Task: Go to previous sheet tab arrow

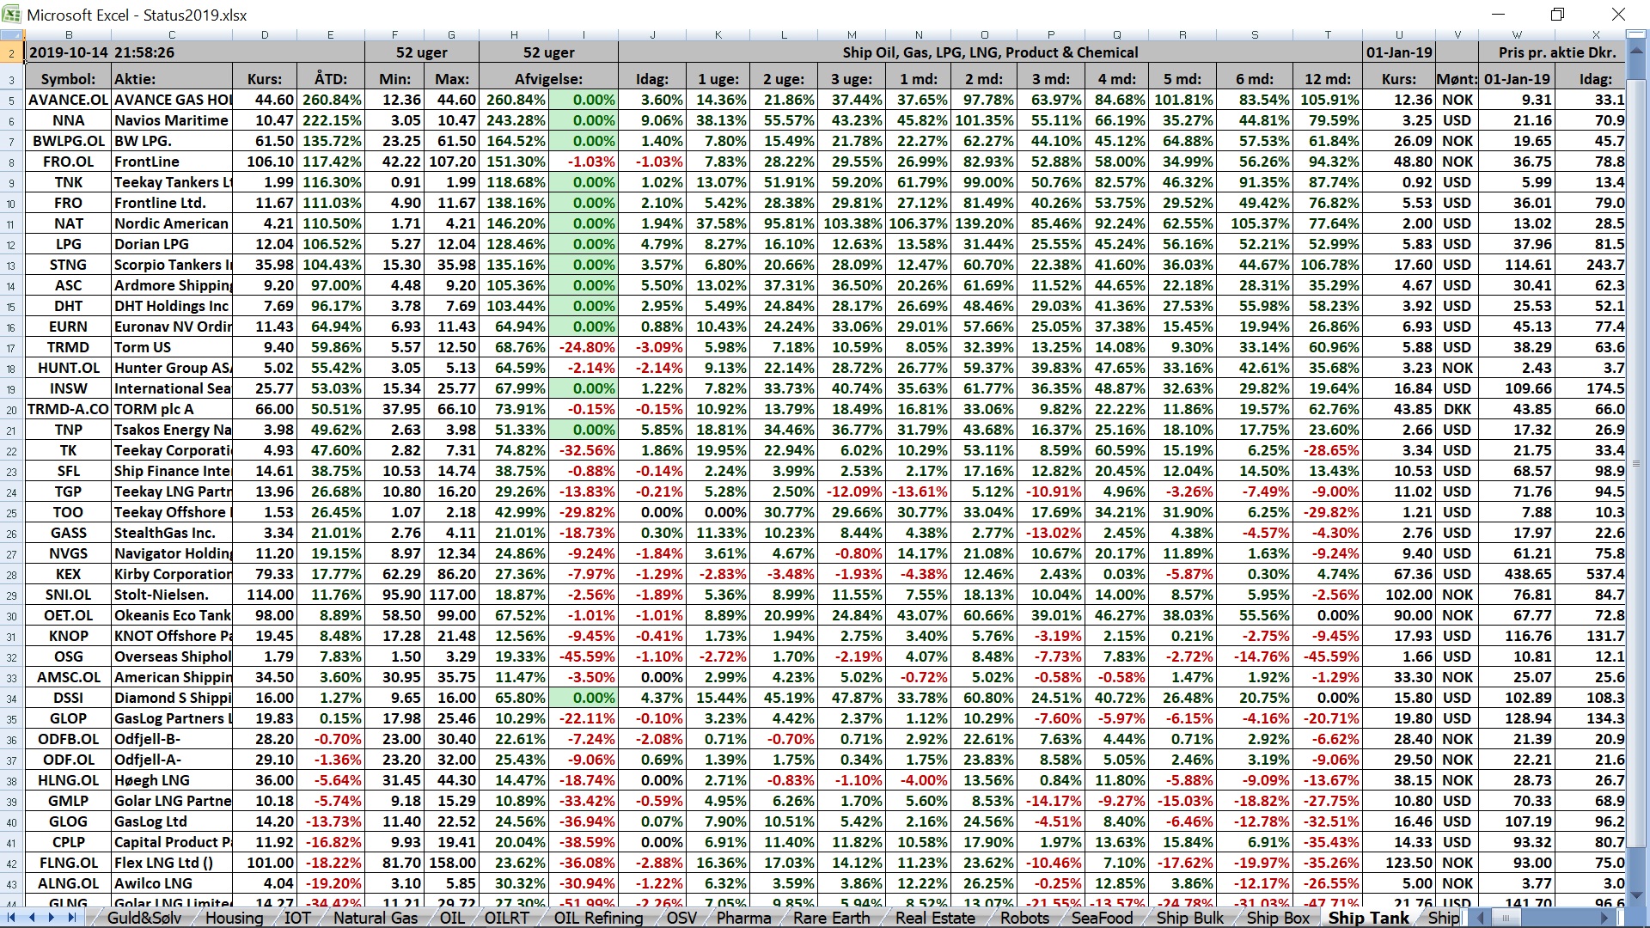Action: coord(32,918)
